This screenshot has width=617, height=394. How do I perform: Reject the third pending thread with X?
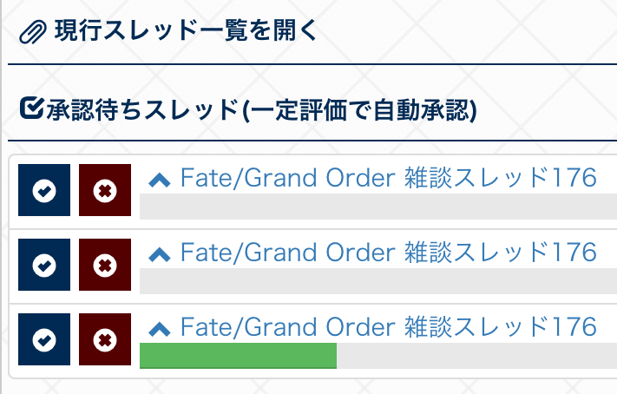tap(105, 339)
